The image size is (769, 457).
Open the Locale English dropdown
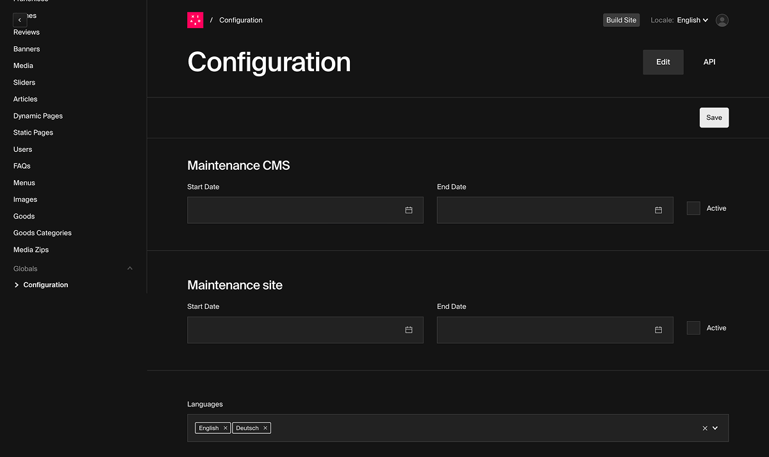coord(692,21)
